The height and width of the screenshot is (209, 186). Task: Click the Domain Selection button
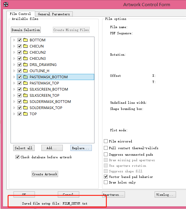(x=26, y=30)
